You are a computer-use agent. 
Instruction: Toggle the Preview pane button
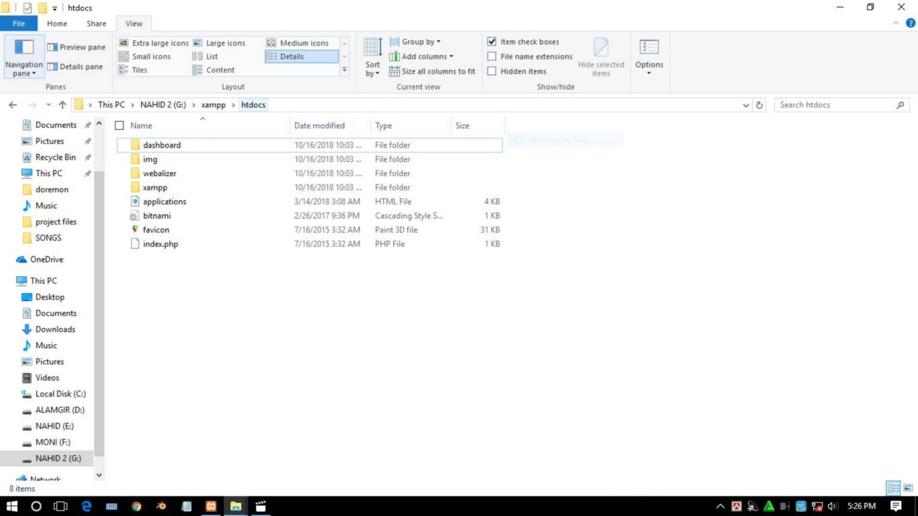pos(76,47)
